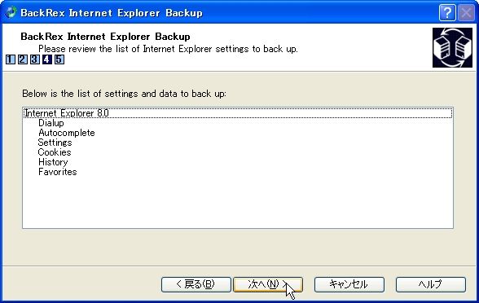Click the wizard step 2 indicator icon

[x=22, y=59]
